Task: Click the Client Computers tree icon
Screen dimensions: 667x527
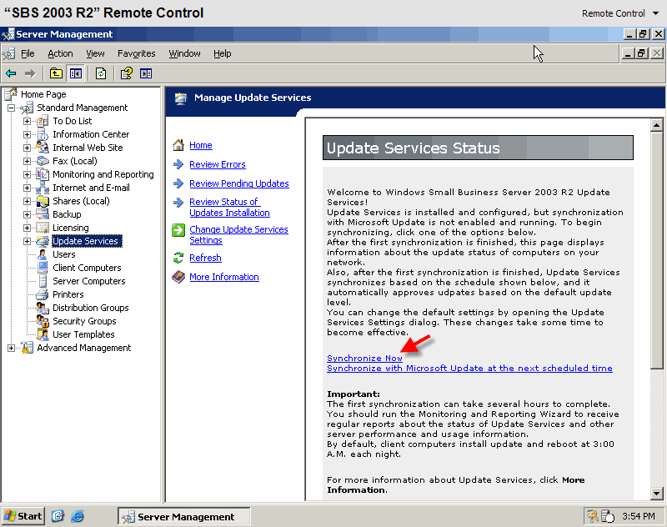Action: tap(43, 268)
